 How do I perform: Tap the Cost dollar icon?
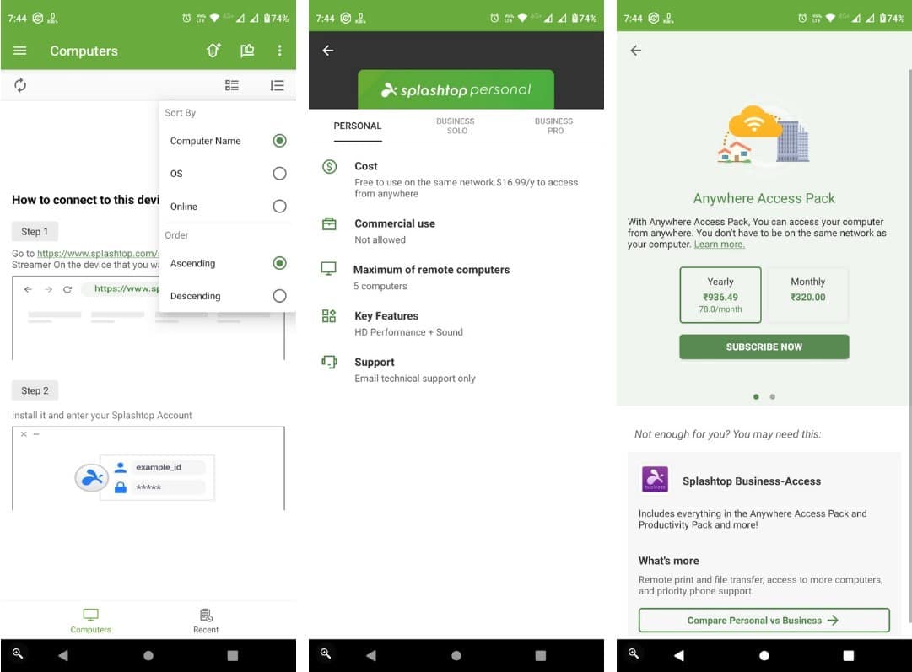pyautogui.click(x=329, y=167)
